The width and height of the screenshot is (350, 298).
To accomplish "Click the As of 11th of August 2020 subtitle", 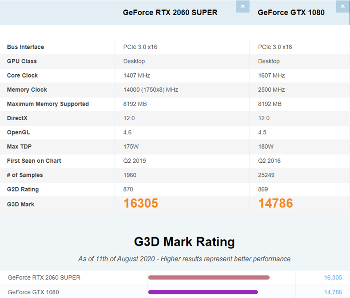I will click(184, 259).
